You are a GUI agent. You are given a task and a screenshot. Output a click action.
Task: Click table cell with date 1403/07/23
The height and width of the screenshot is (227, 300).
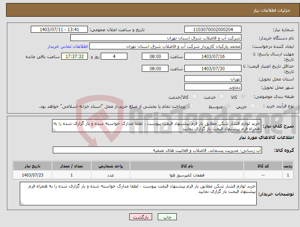(33, 175)
